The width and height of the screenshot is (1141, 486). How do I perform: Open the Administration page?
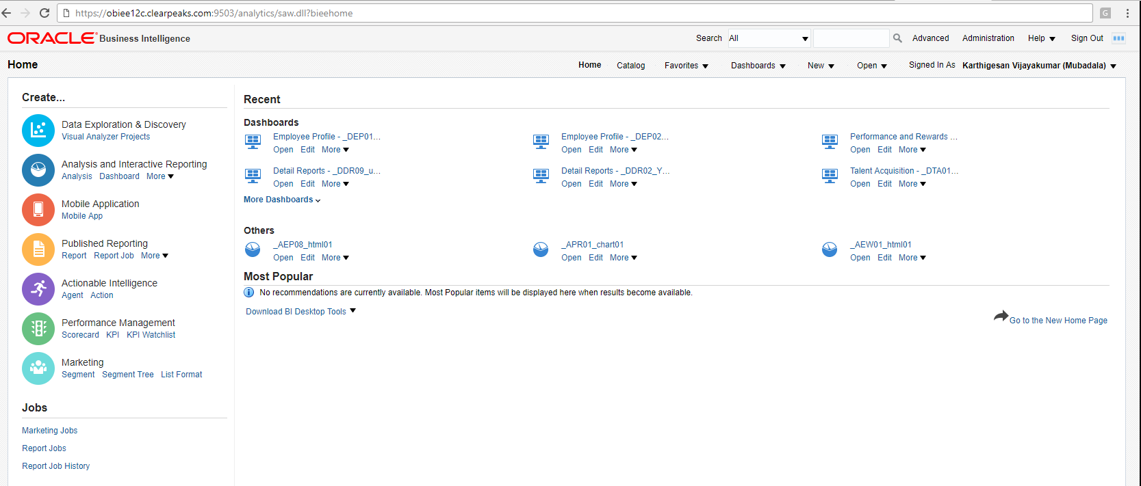pos(988,38)
